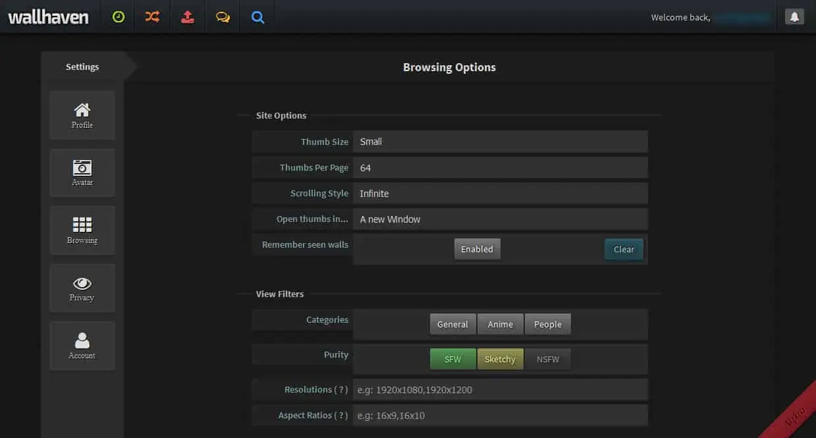The width and height of the screenshot is (816, 438).
Task: Switch to Browsing settings section
Action: tap(82, 231)
